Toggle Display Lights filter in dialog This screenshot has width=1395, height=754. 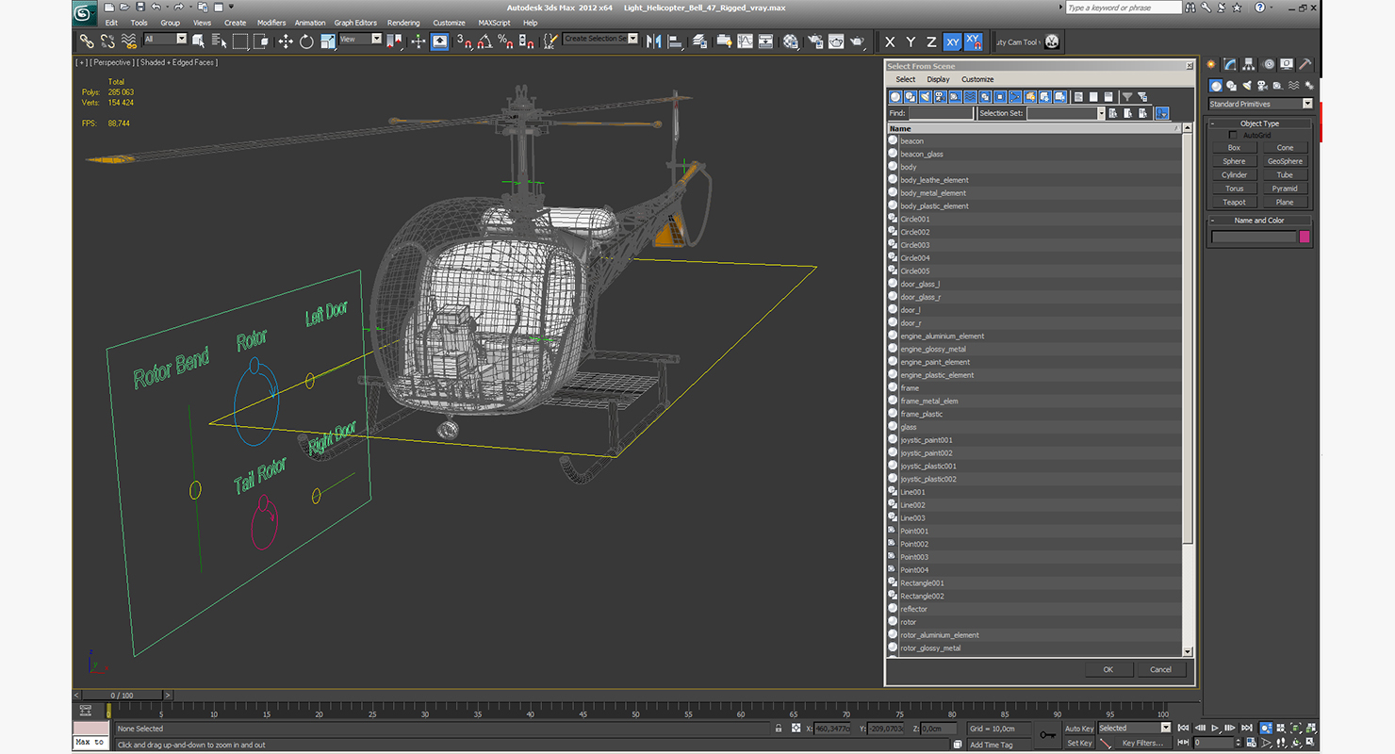(x=926, y=96)
